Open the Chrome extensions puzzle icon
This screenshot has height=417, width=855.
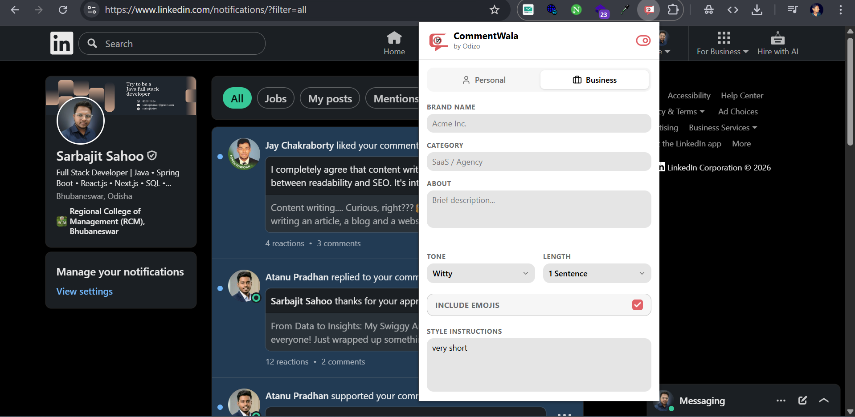coord(673,10)
